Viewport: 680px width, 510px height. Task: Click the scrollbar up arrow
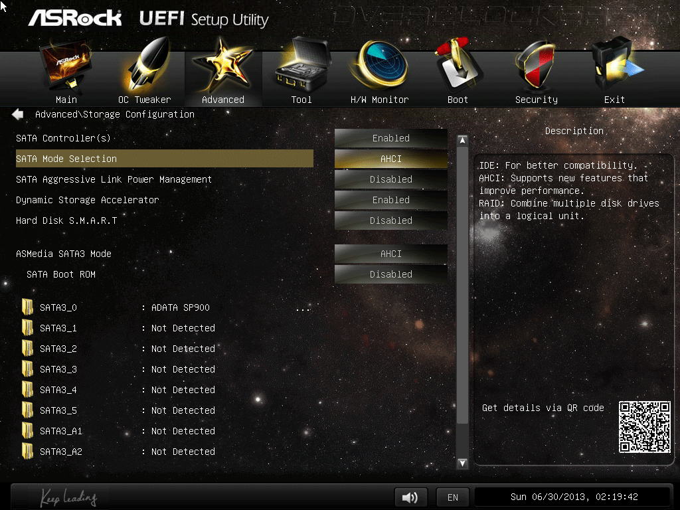click(x=462, y=141)
